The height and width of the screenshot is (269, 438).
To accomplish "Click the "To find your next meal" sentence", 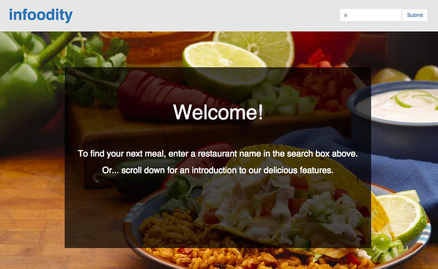I will tap(218, 154).
